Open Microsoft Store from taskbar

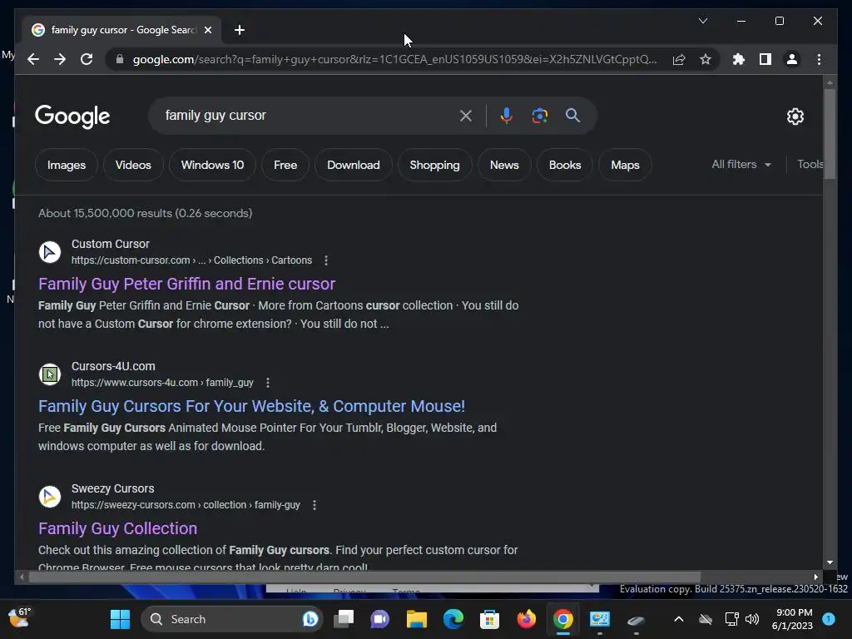[489, 619]
